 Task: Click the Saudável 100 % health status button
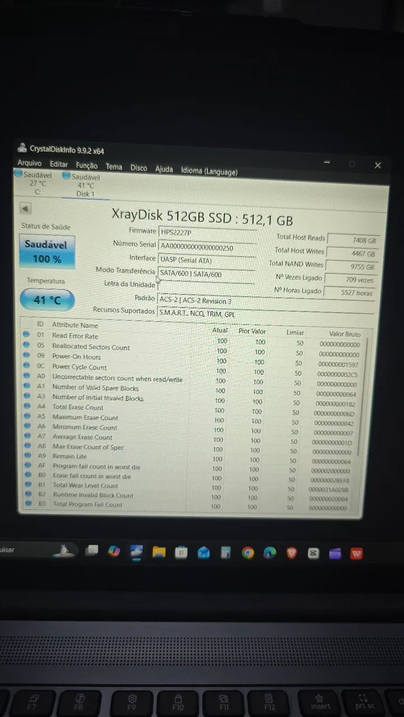47,252
